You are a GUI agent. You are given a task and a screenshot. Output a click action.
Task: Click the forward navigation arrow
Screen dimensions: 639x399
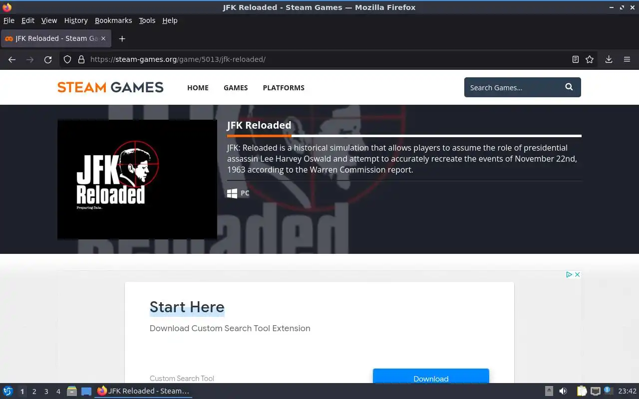click(x=30, y=59)
